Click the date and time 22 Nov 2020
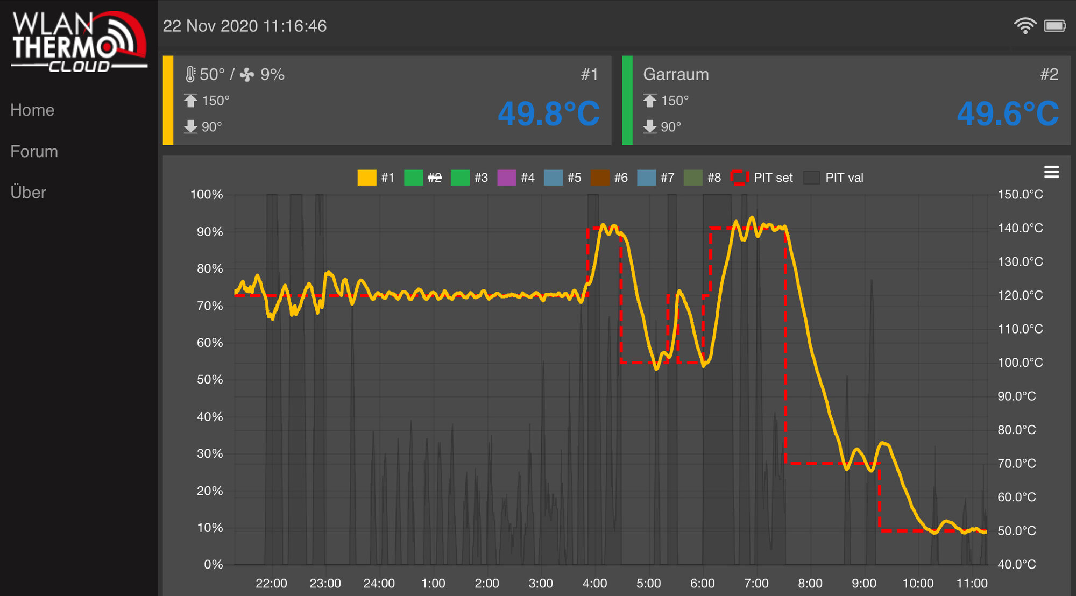The image size is (1076, 596). [245, 26]
